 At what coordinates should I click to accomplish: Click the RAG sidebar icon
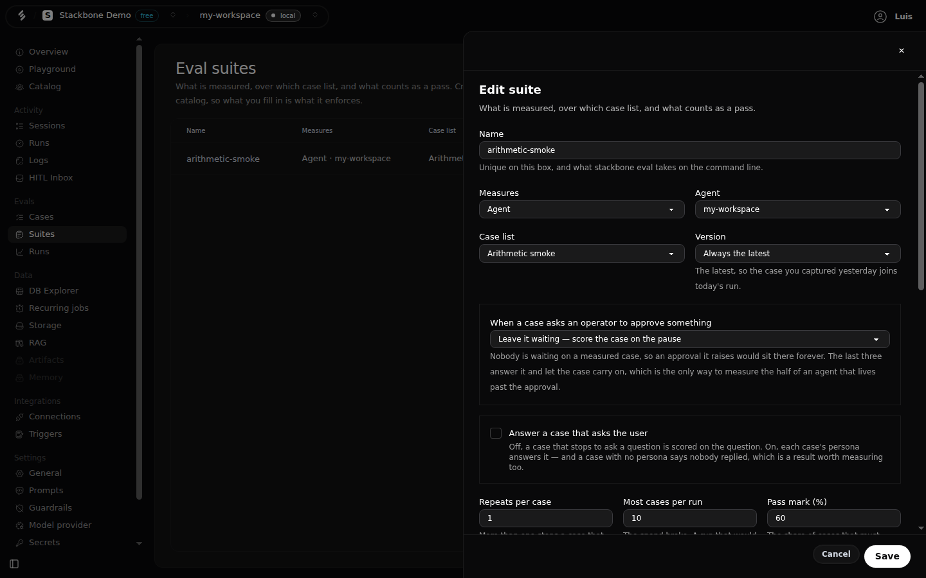tap(19, 343)
